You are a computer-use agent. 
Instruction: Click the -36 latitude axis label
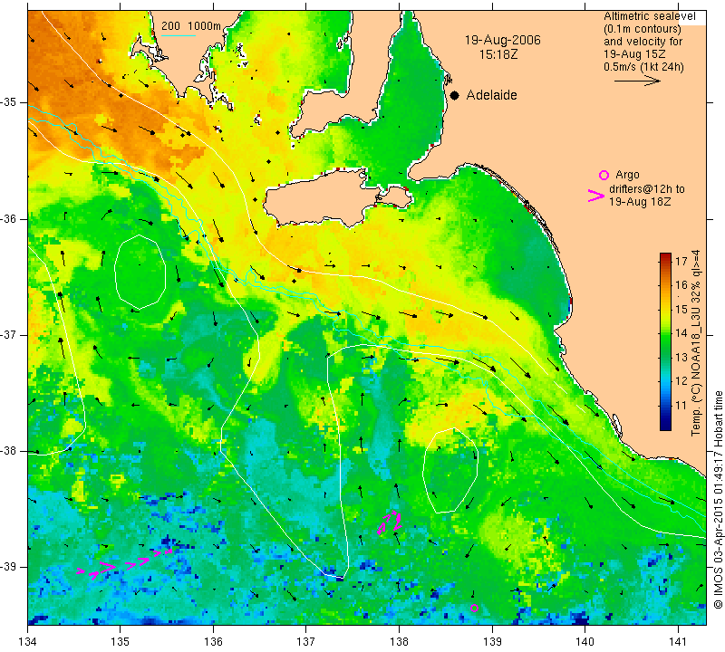tap(9, 218)
